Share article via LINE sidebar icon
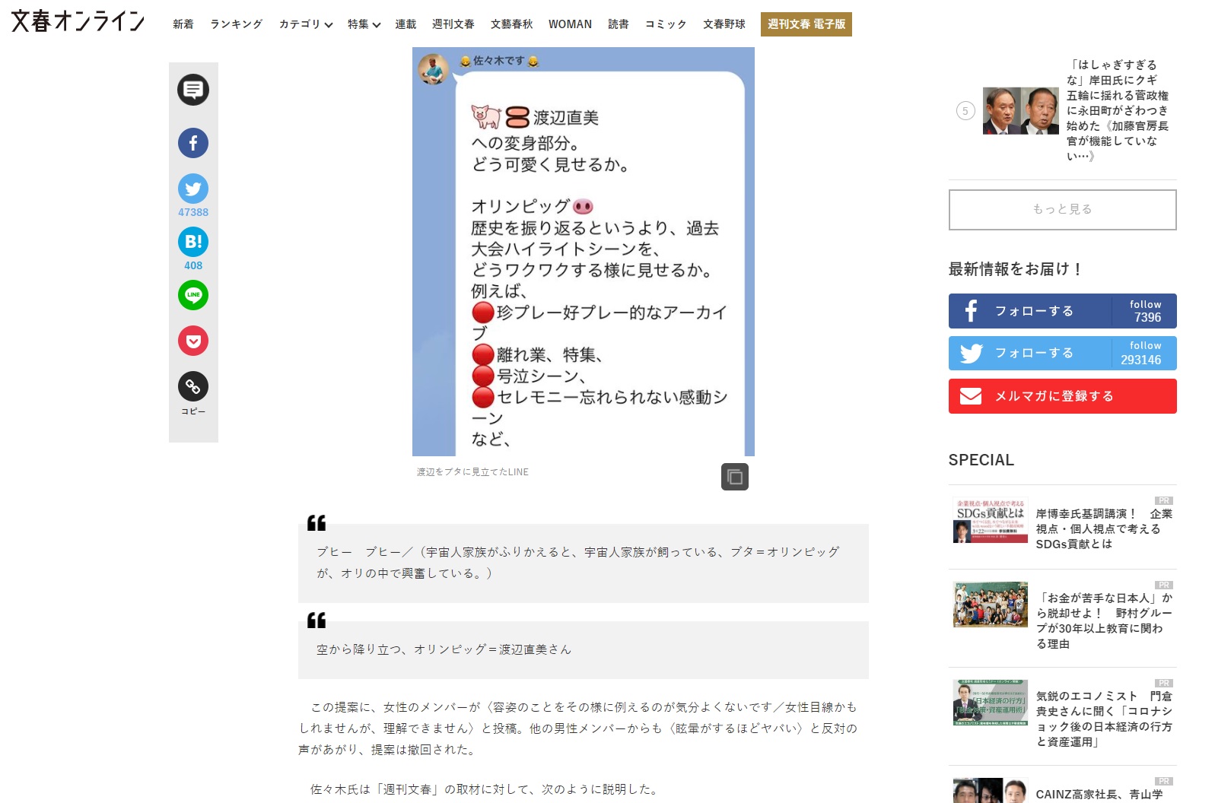The image size is (1215, 803). pyautogui.click(x=193, y=295)
